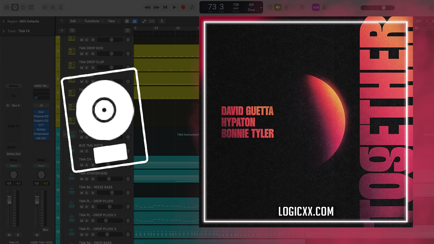Open the Stereo Out output slot
This screenshot has height=244, width=434.
click(13, 154)
